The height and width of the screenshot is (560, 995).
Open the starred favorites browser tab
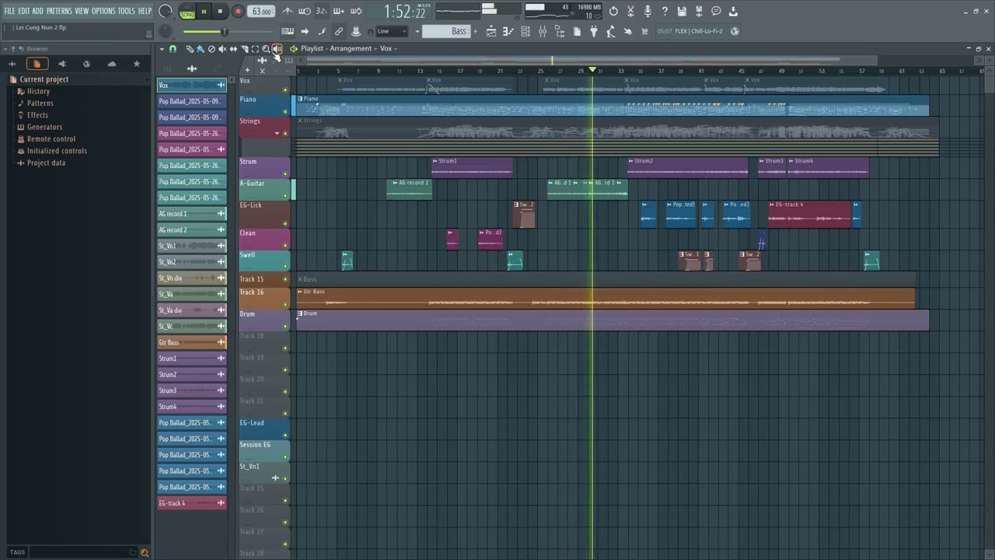click(137, 64)
